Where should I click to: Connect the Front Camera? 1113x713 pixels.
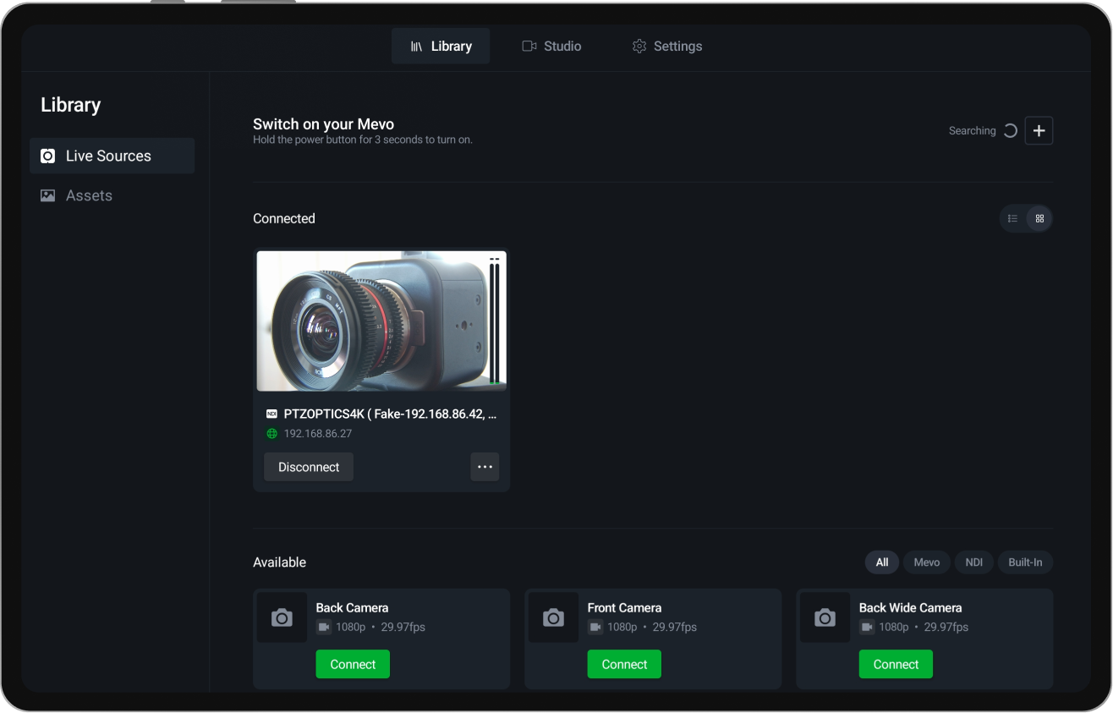click(624, 664)
